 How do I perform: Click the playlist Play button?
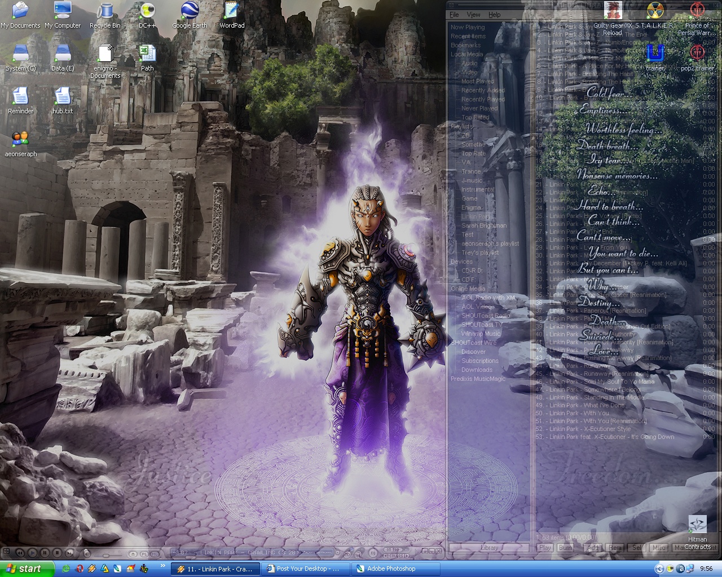pos(545,548)
